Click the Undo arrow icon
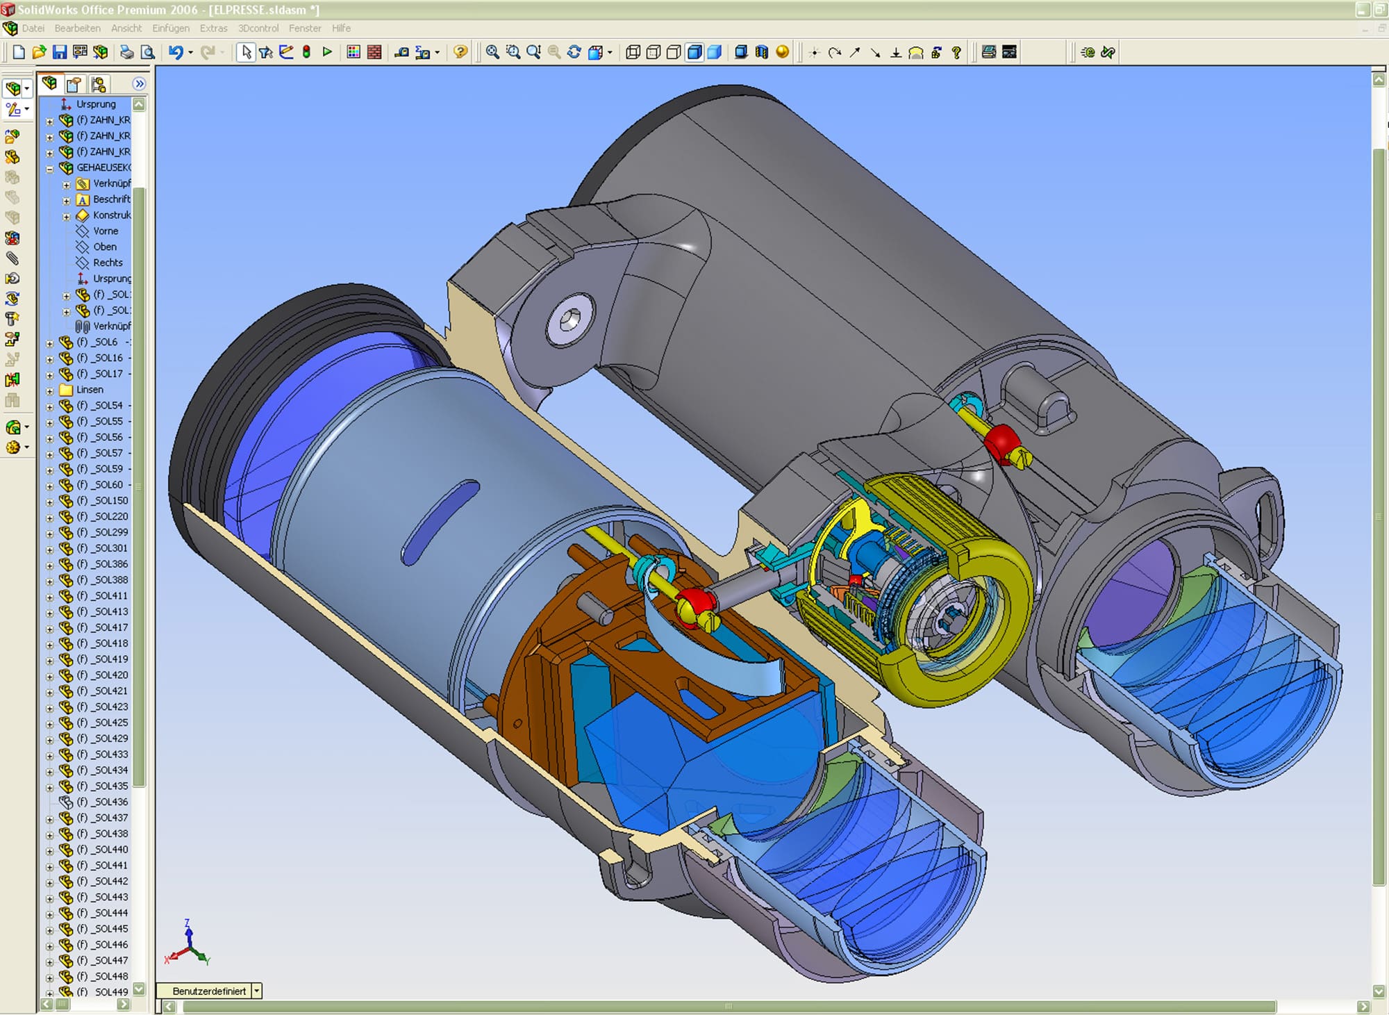 point(175,52)
